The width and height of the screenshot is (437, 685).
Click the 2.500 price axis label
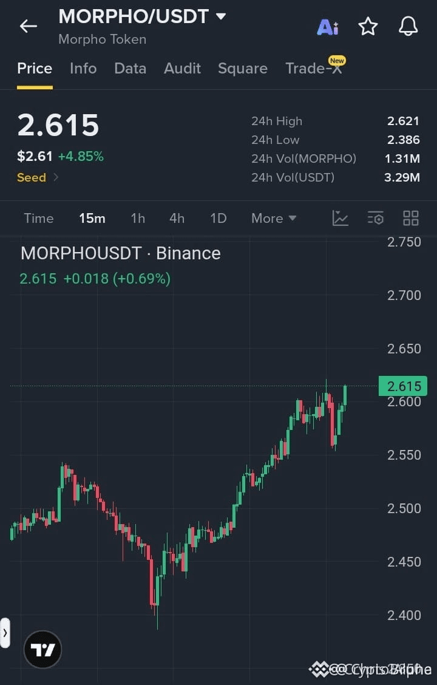coord(404,508)
